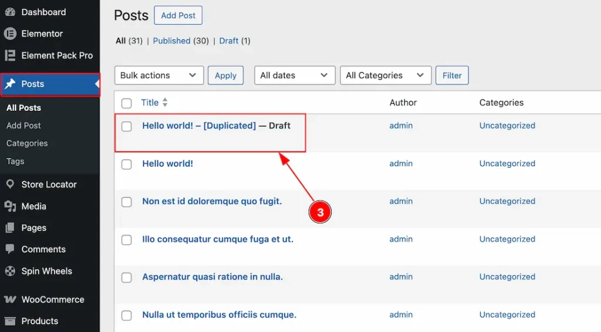Click the Elementor logo icon
This screenshot has height=332, width=601.
point(10,34)
